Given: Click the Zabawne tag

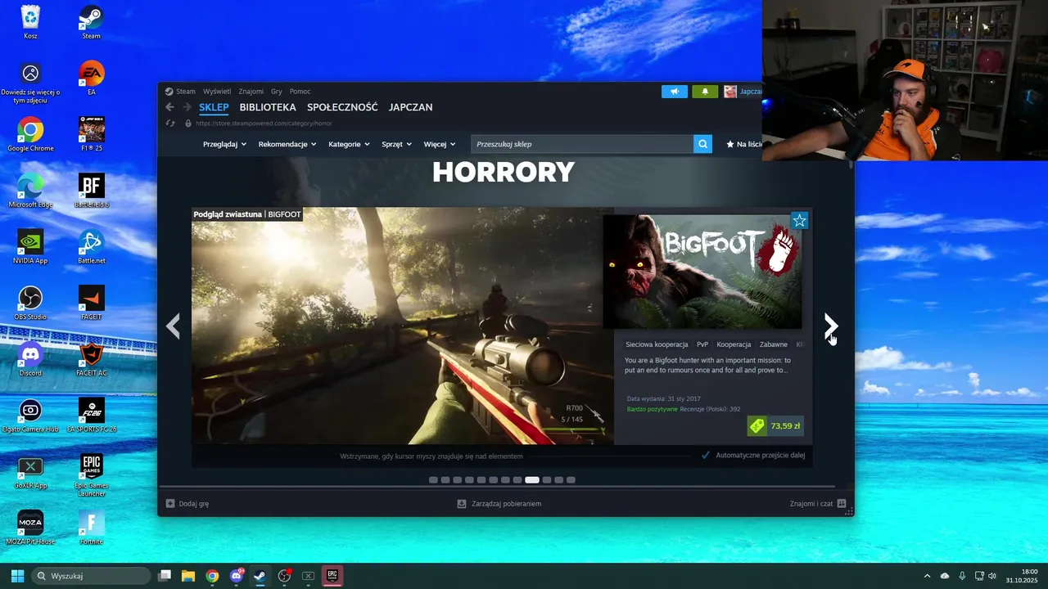Looking at the screenshot, I should click(773, 344).
